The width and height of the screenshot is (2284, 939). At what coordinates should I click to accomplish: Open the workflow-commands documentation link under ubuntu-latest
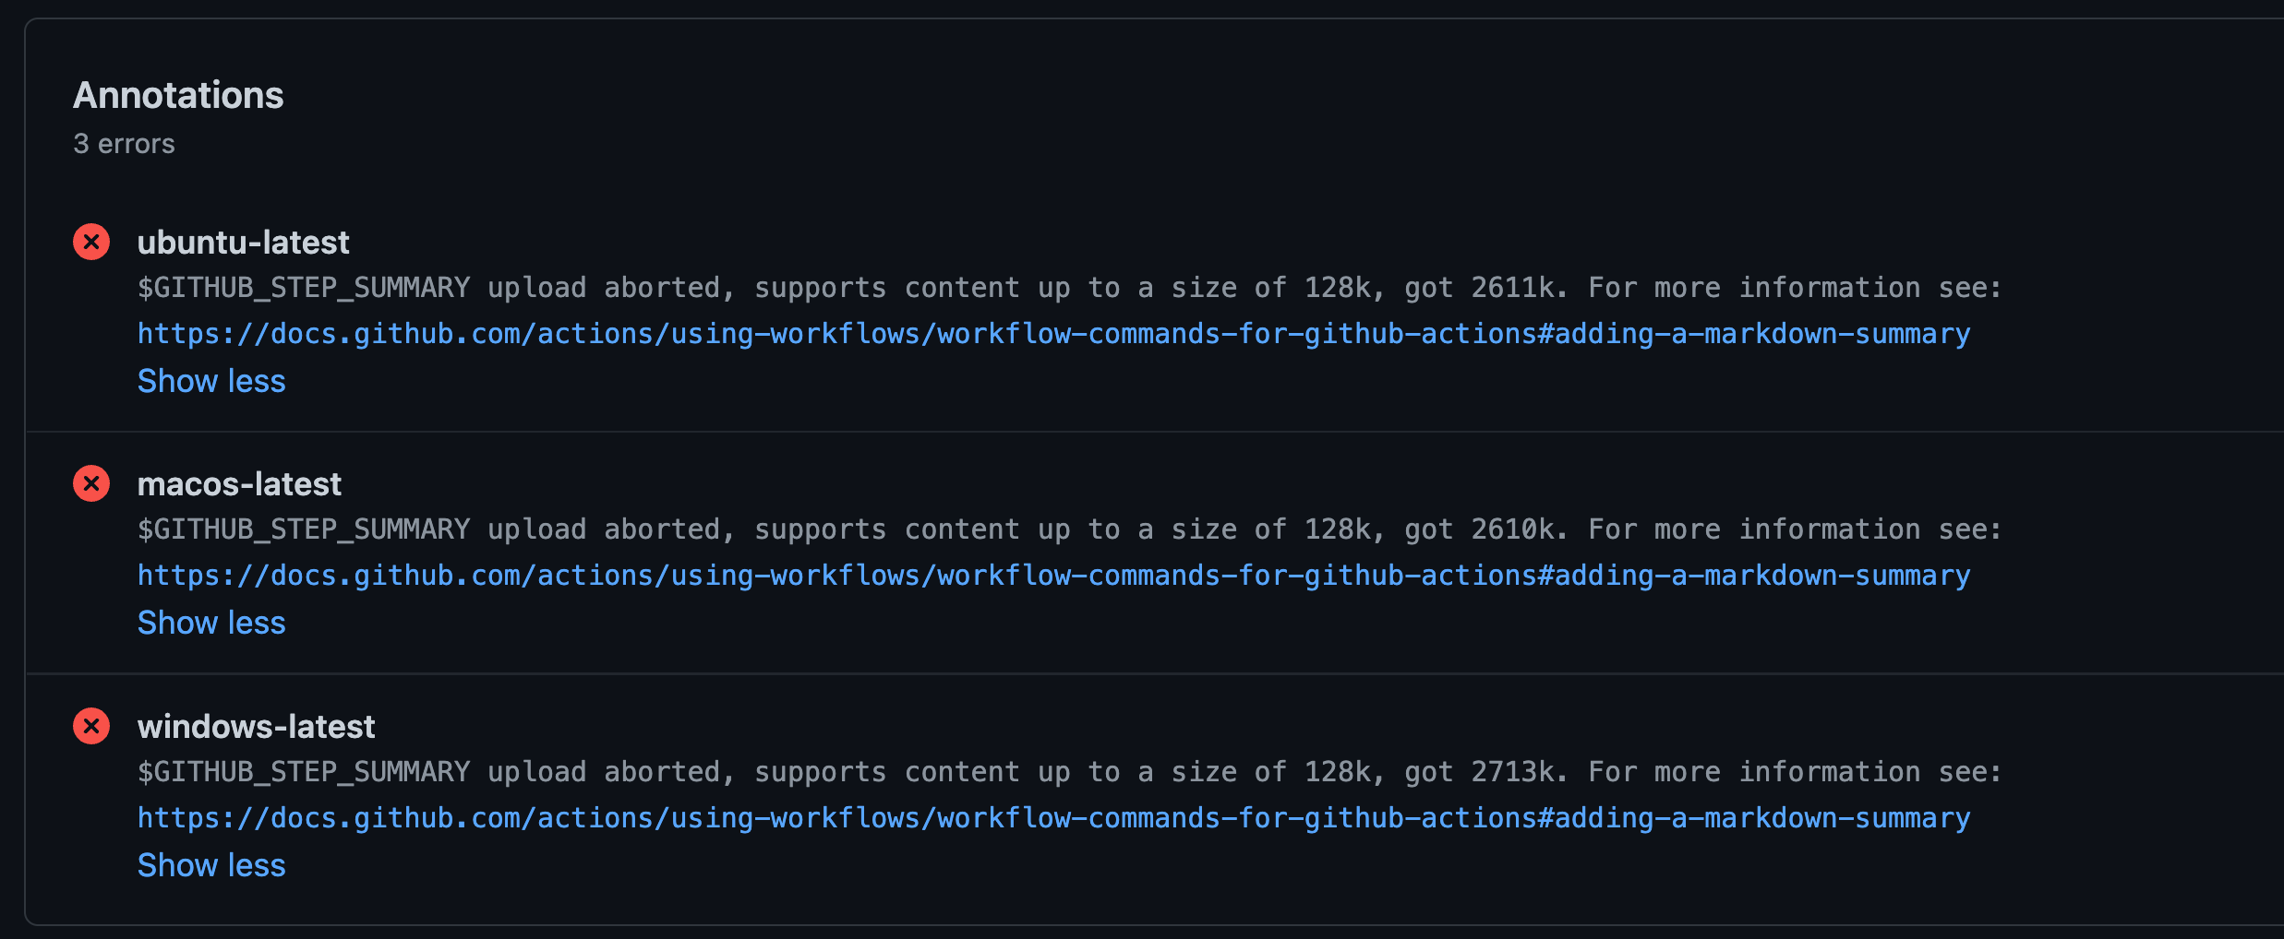[x=1052, y=333]
